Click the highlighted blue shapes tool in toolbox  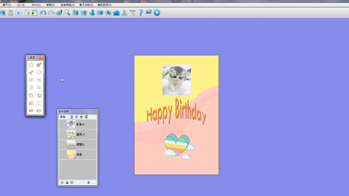pyautogui.click(x=39, y=95)
